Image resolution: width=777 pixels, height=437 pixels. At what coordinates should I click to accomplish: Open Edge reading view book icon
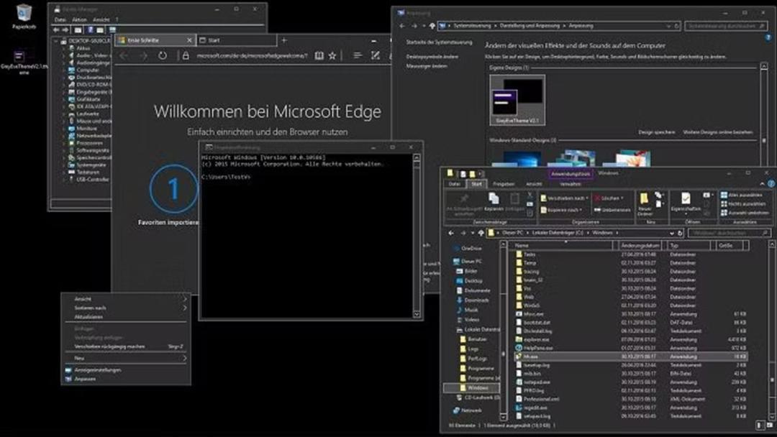tap(319, 55)
